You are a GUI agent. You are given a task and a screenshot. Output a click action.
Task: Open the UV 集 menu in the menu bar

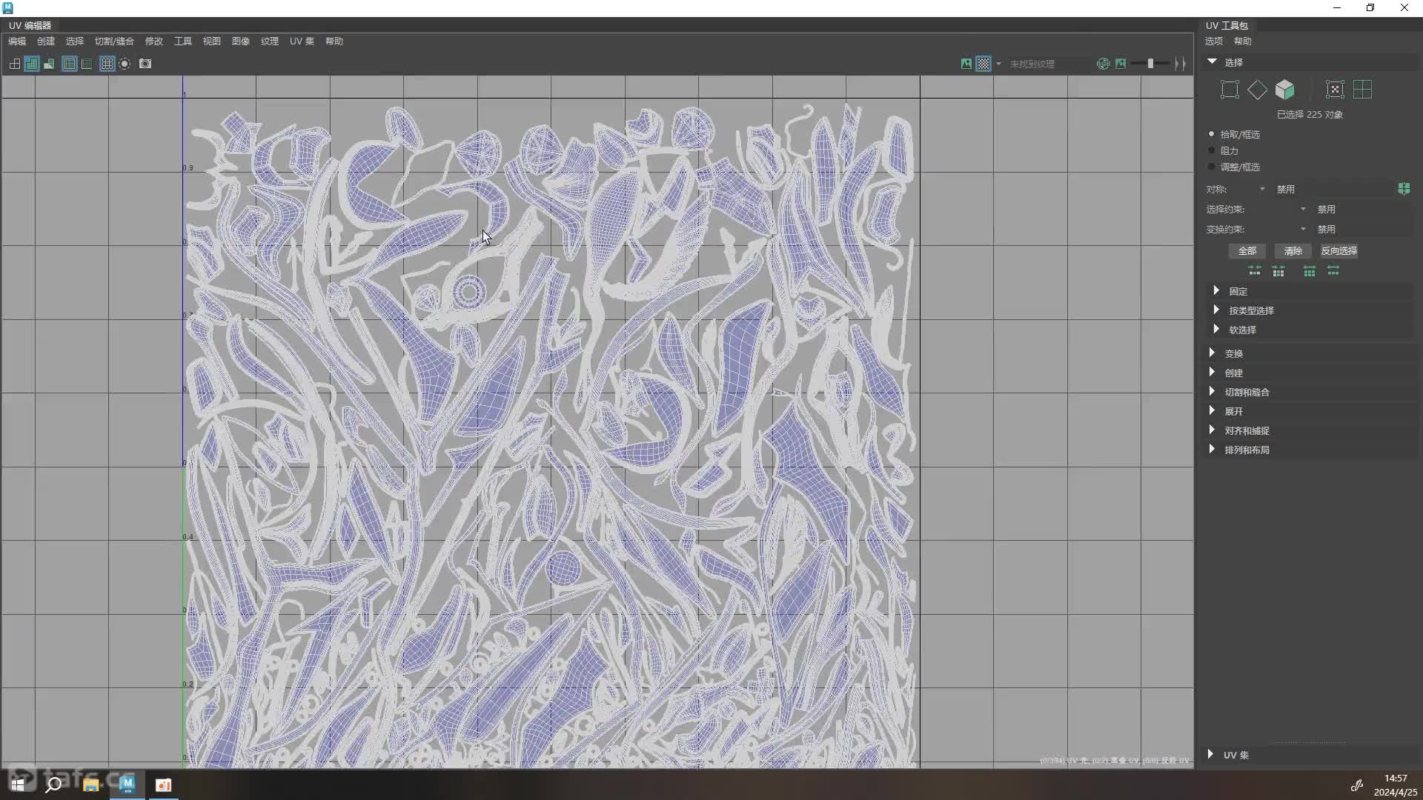pyautogui.click(x=302, y=41)
